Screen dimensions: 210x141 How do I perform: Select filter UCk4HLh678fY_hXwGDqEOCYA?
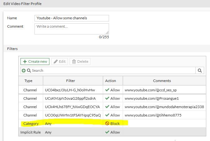[x=72, y=107]
